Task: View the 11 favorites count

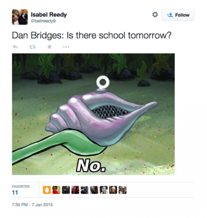Action: (x=15, y=192)
